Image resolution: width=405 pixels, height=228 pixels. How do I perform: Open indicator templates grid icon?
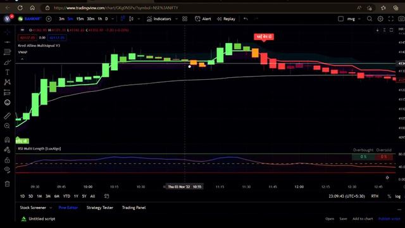(185, 19)
